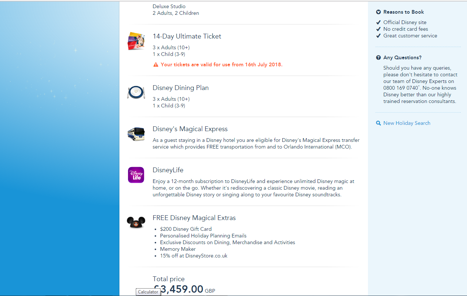The image size is (467, 296).
Task: Click the 14-Day Ultimate Ticket cards icon
Action: 136,41
